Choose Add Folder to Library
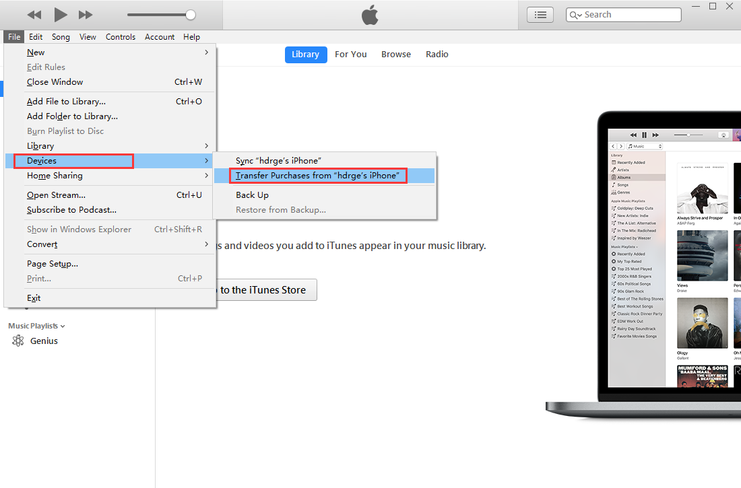 pyautogui.click(x=110, y=116)
